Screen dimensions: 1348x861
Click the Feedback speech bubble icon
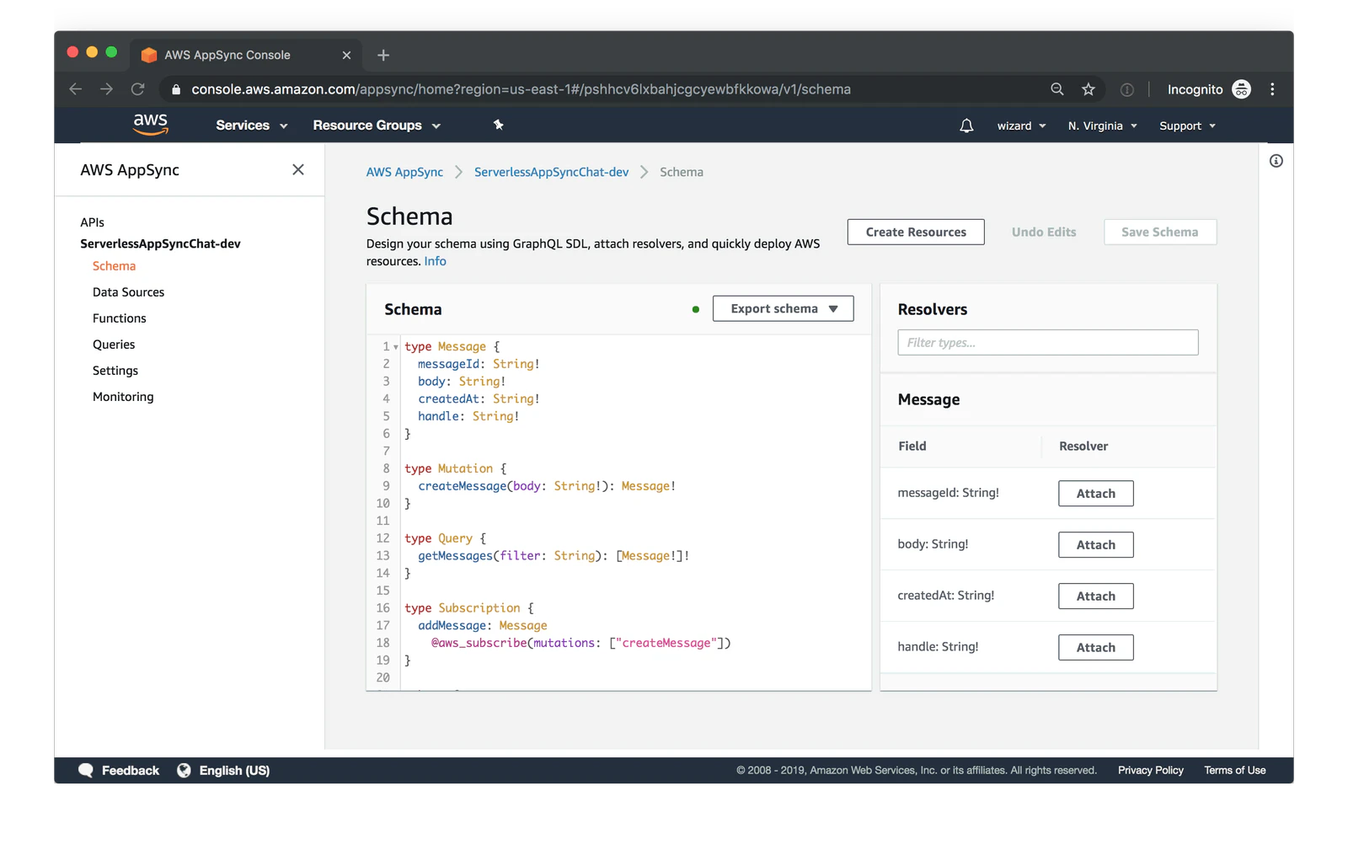pos(86,769)
